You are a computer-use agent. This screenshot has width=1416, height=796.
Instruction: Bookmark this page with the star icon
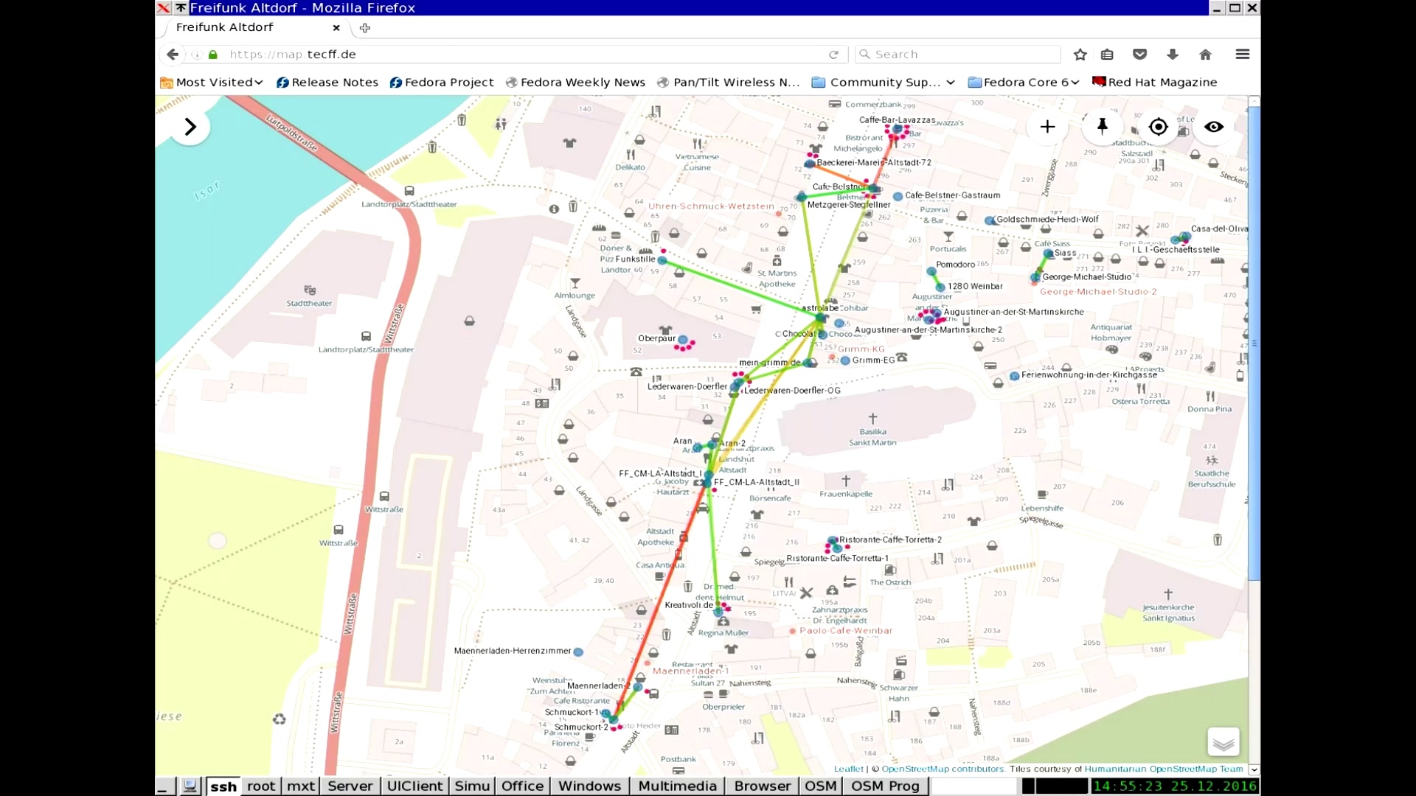(1080, 55)
